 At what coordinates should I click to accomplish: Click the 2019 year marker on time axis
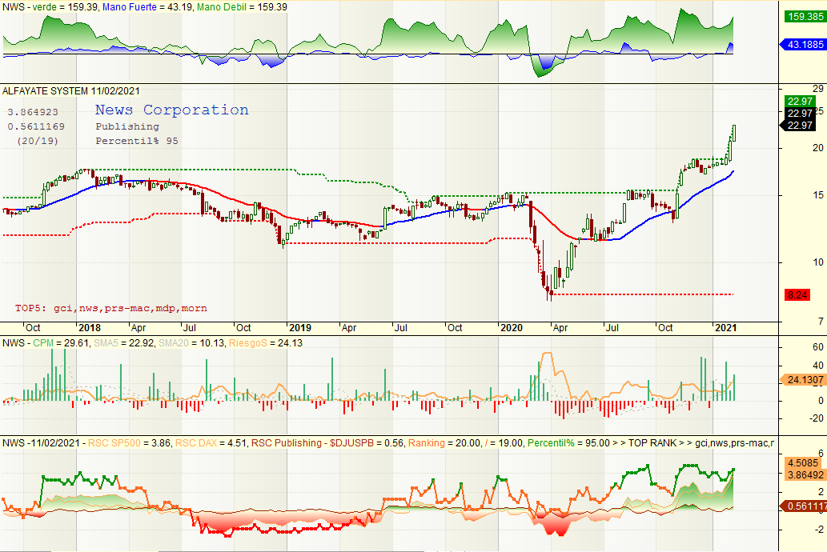[x=299, y=327]
